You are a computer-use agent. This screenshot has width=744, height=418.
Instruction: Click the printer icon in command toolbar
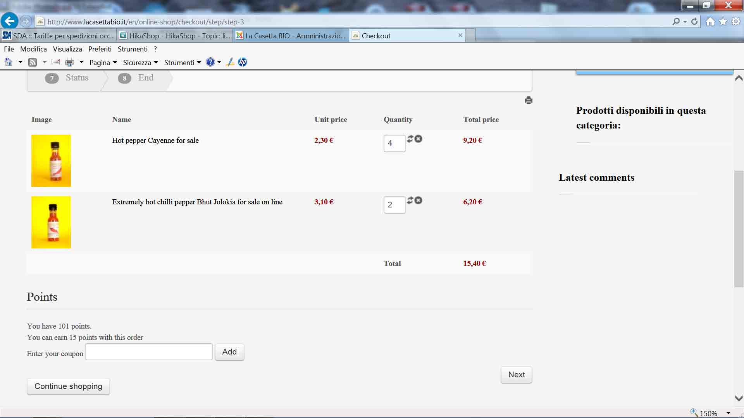[x=69, y=62]
